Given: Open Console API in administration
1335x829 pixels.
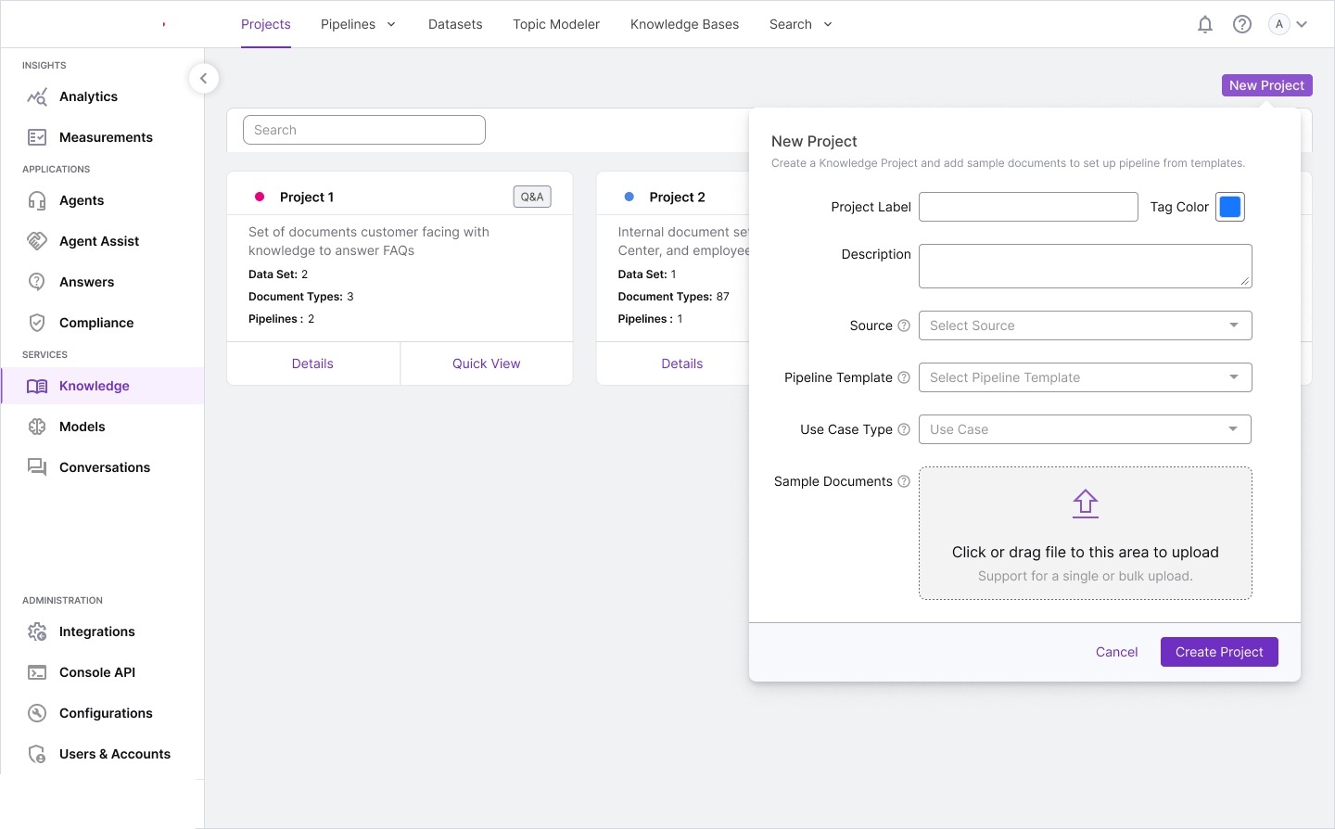Looking at the screenshot, I should pos(96,672).
